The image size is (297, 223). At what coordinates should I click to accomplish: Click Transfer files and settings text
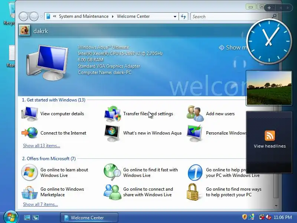pos(148,114)
